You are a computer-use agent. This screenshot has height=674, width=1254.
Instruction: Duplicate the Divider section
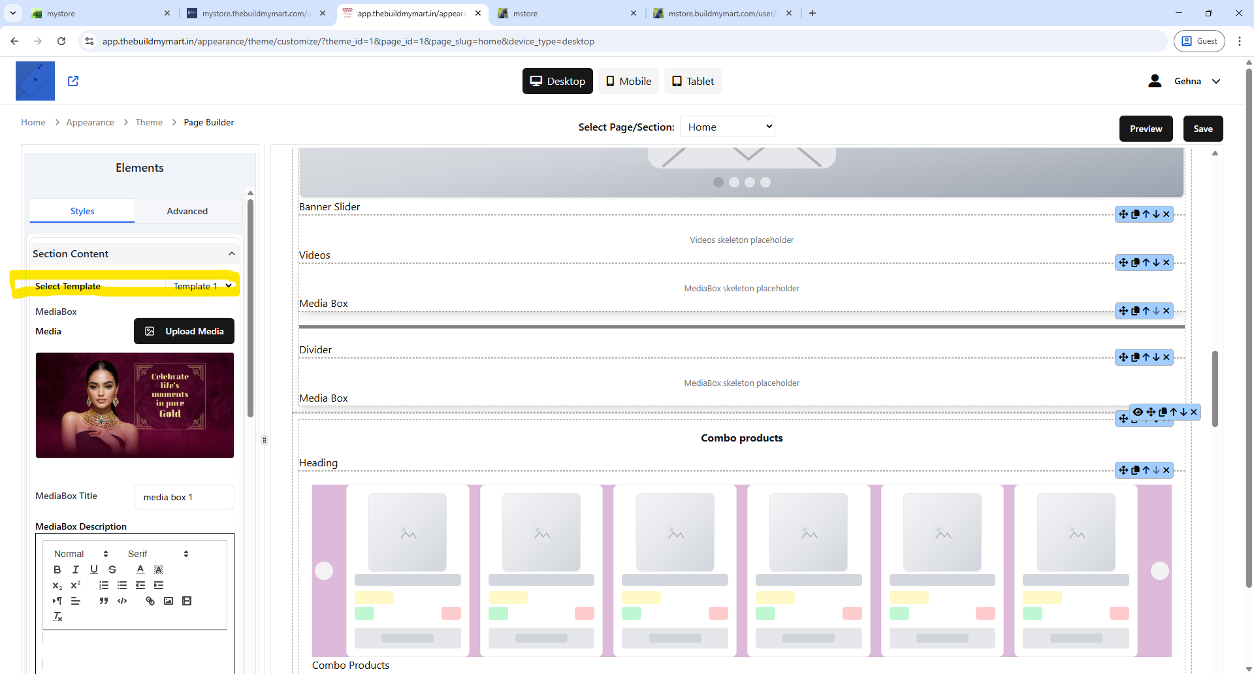[x=1135, y=357]
